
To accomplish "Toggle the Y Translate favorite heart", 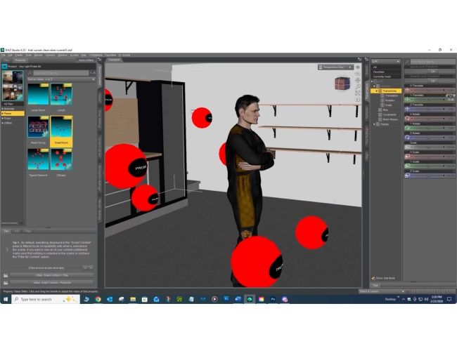I will coord(450,95).
